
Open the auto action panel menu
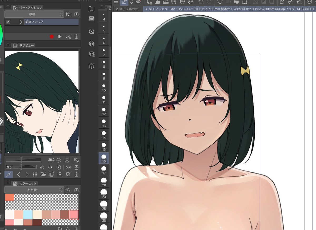click(x=8, y=6)
